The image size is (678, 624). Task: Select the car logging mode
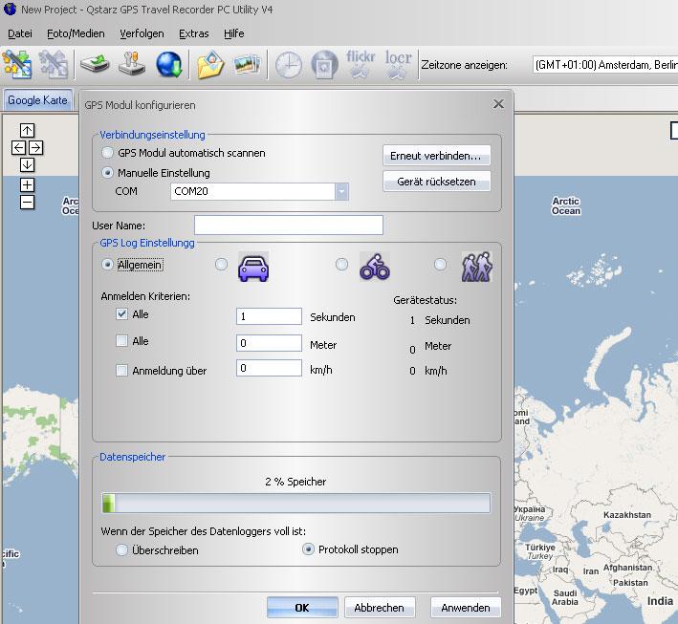[x=222, y=265]
